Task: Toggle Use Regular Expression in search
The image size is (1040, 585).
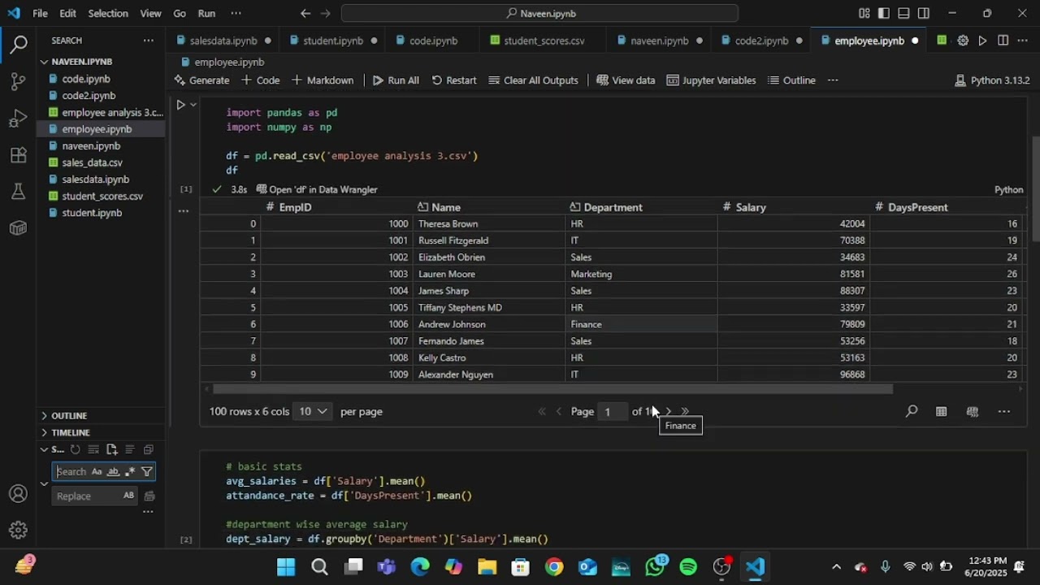Action: click(x=129, y=471)
